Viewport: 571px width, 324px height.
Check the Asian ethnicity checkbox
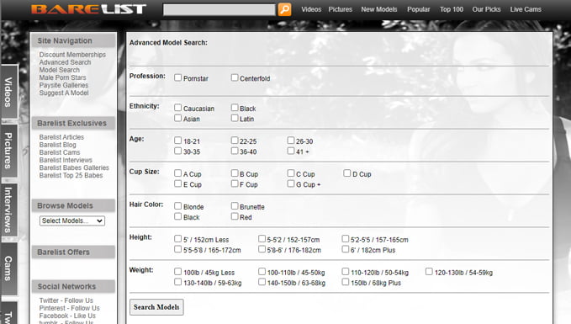pyautogui.click(x=177, y=118)
